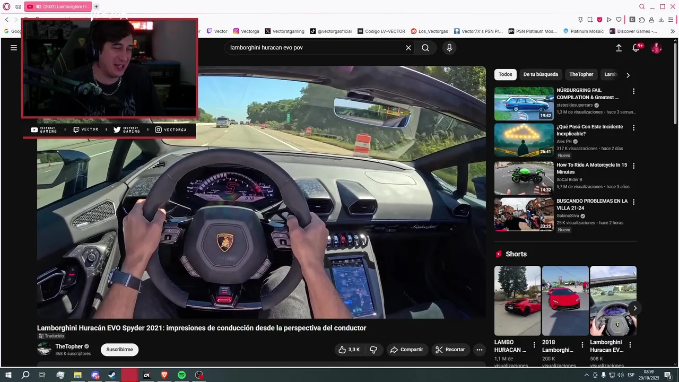This screenshot has height=382, width=679.
Task: Open the red ad-blocker shield icon
Action: pos(599,20)
